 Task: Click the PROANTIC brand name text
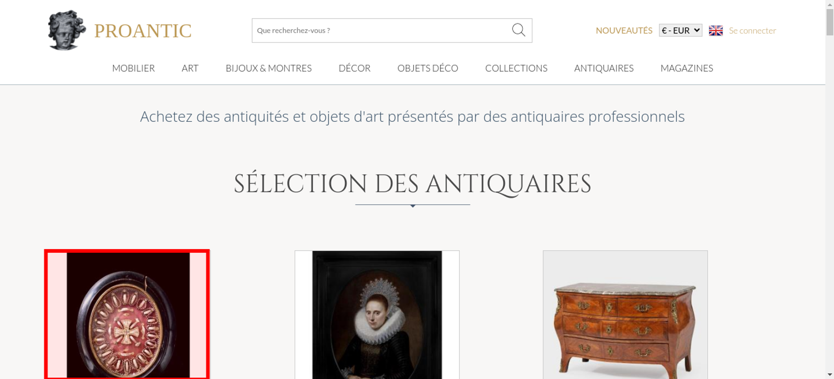(x=143, y=31)
